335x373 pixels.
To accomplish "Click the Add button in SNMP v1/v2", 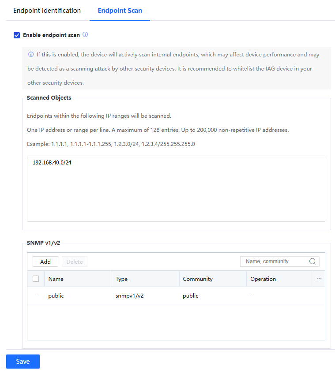I will [x=45, y=261].
